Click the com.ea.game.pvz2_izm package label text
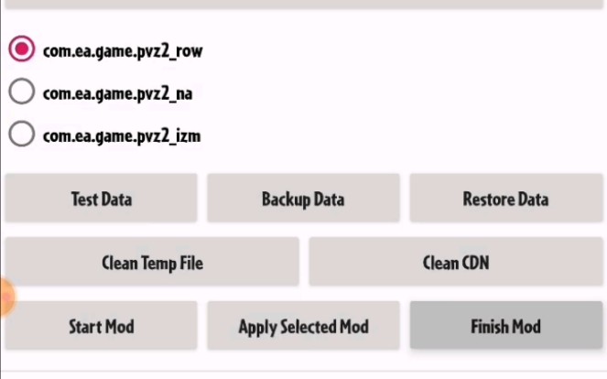607x379 pixels. coord(122,136)
